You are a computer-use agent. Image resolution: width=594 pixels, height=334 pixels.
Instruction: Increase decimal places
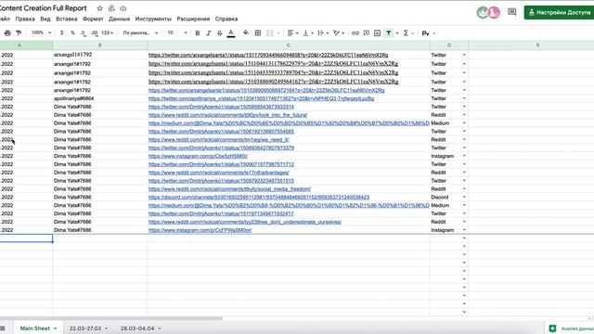[x=95, y=33]
